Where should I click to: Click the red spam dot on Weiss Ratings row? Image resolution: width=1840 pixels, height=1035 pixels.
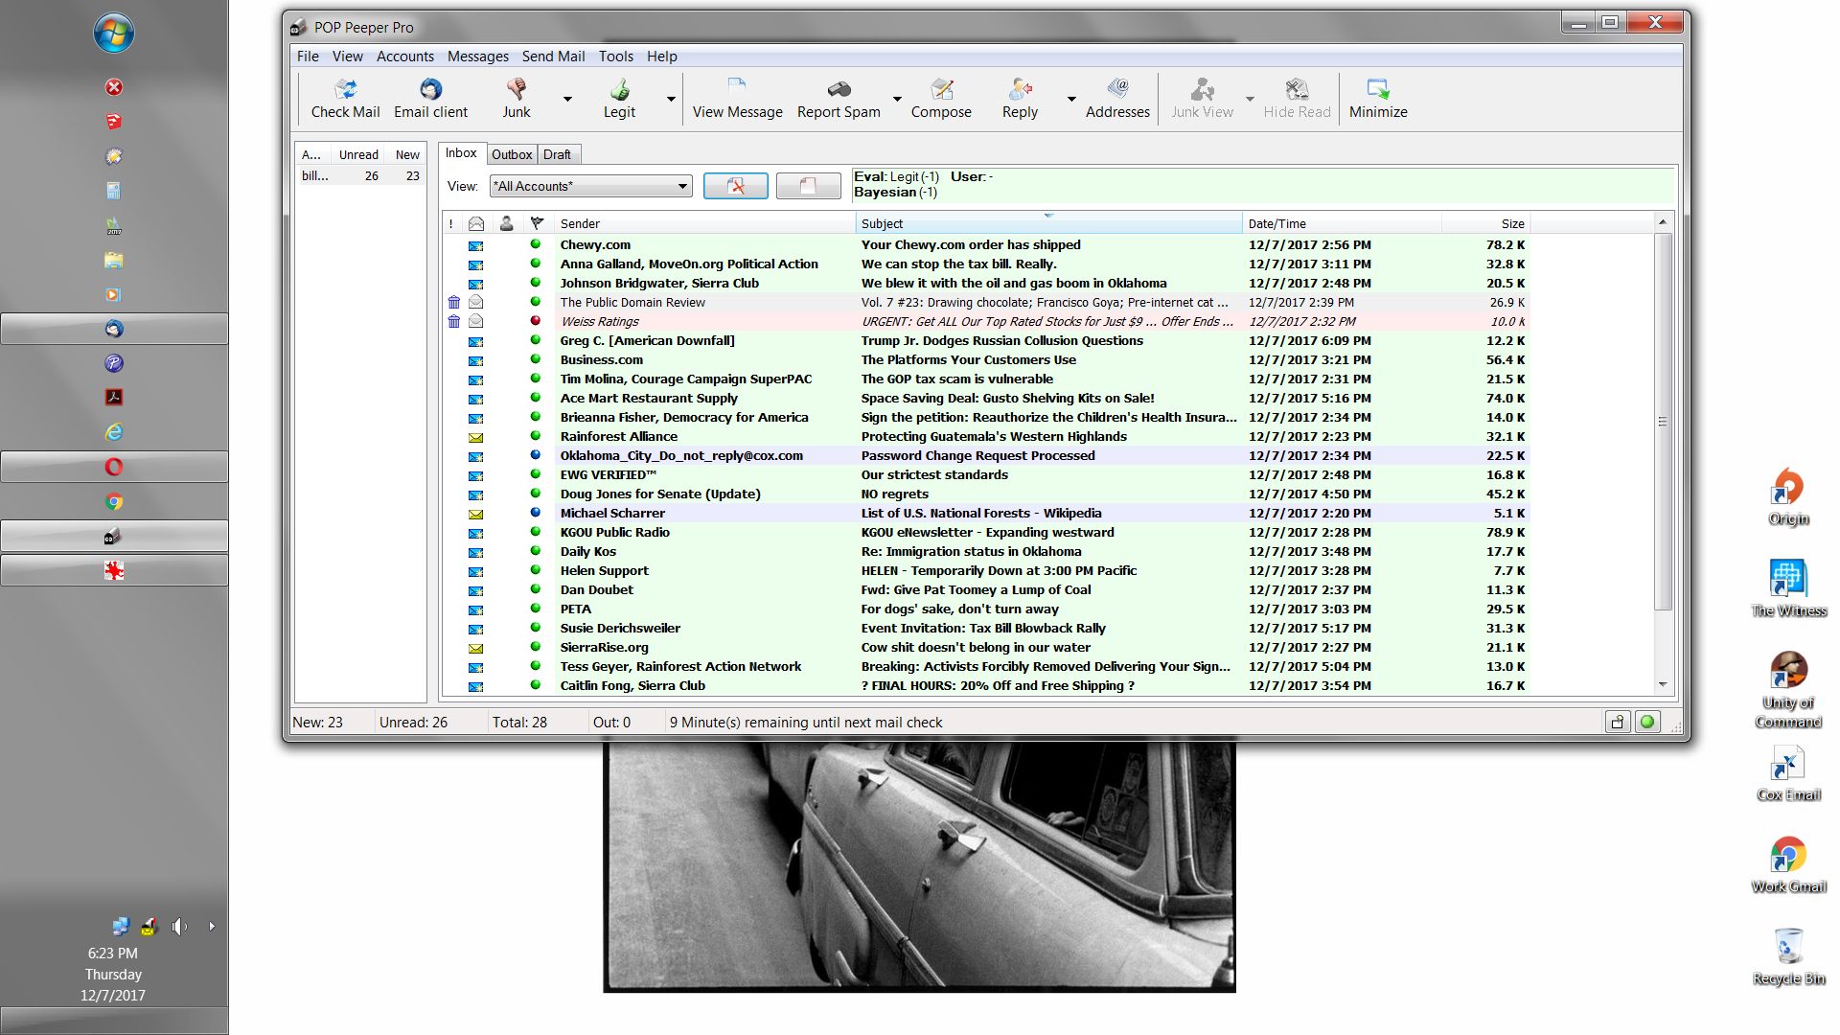[x=536, y=321]
